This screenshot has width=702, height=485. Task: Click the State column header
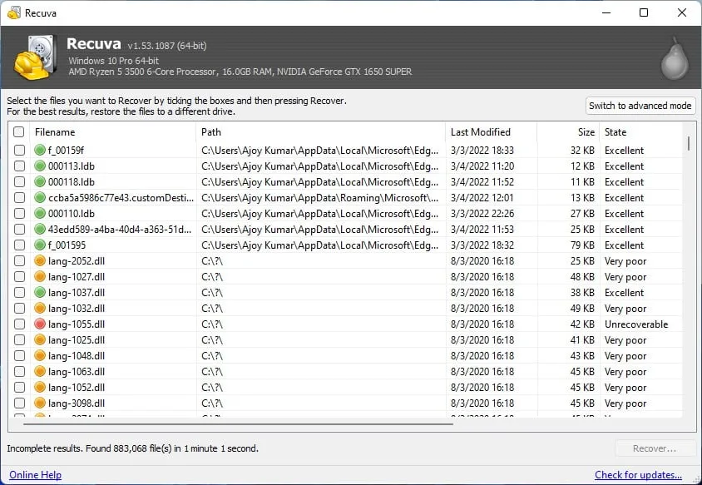point(615,132)
